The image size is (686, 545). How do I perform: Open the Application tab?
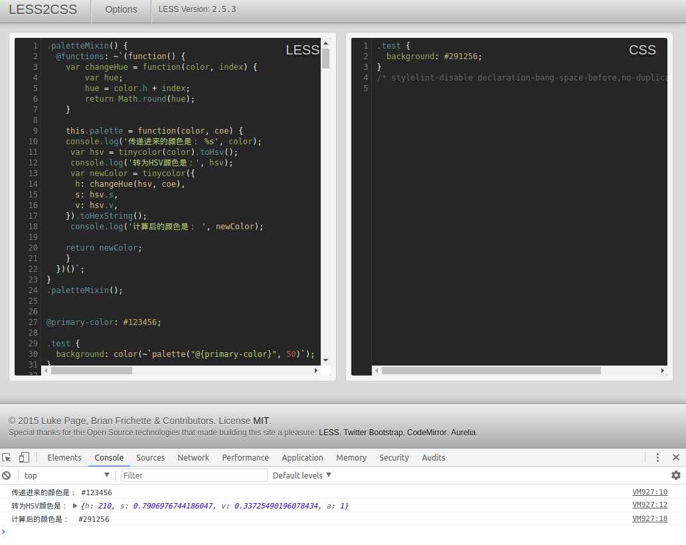[302, 457]
